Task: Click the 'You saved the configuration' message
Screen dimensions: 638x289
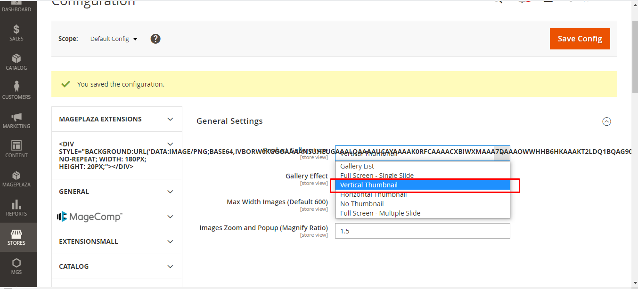Action: click(x=121, y=84)
